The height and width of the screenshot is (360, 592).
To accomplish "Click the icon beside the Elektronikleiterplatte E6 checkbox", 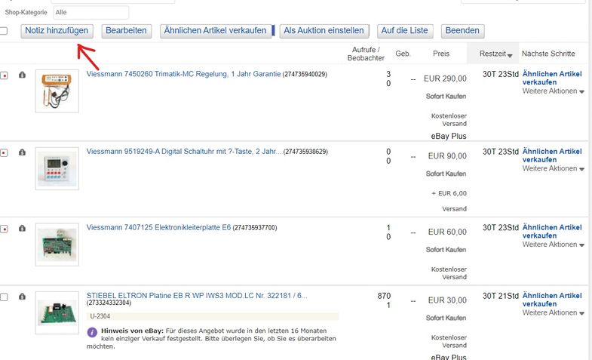I will [22, 228].
